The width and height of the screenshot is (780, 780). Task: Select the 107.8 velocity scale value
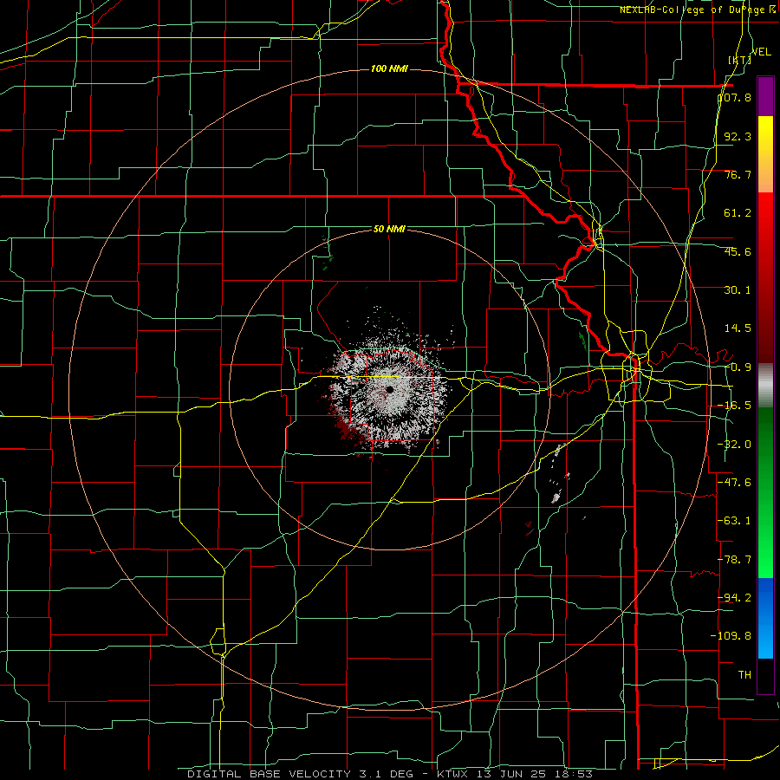(x=735, y=97)
